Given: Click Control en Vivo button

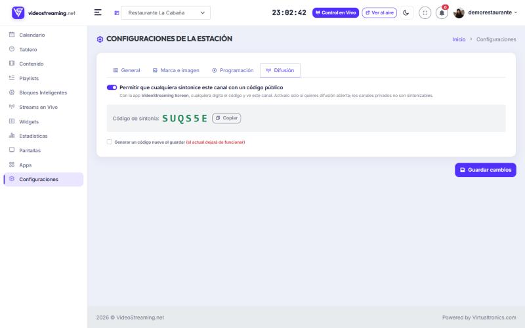Looking at the screenshot, I should [335, 12].
